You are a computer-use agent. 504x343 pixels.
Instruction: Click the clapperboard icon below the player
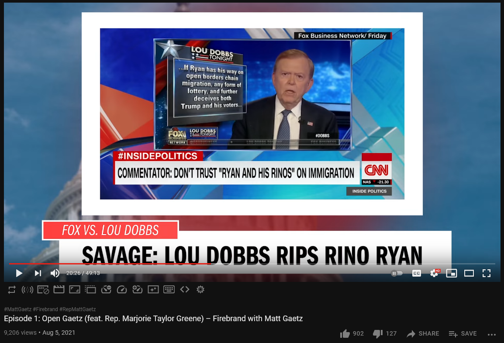coord(59,290)
